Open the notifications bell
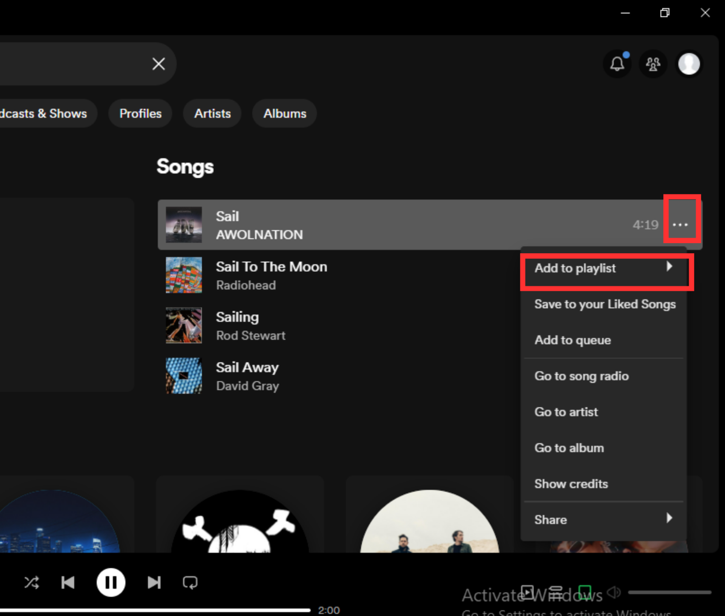725x616 pixels. 617,64
